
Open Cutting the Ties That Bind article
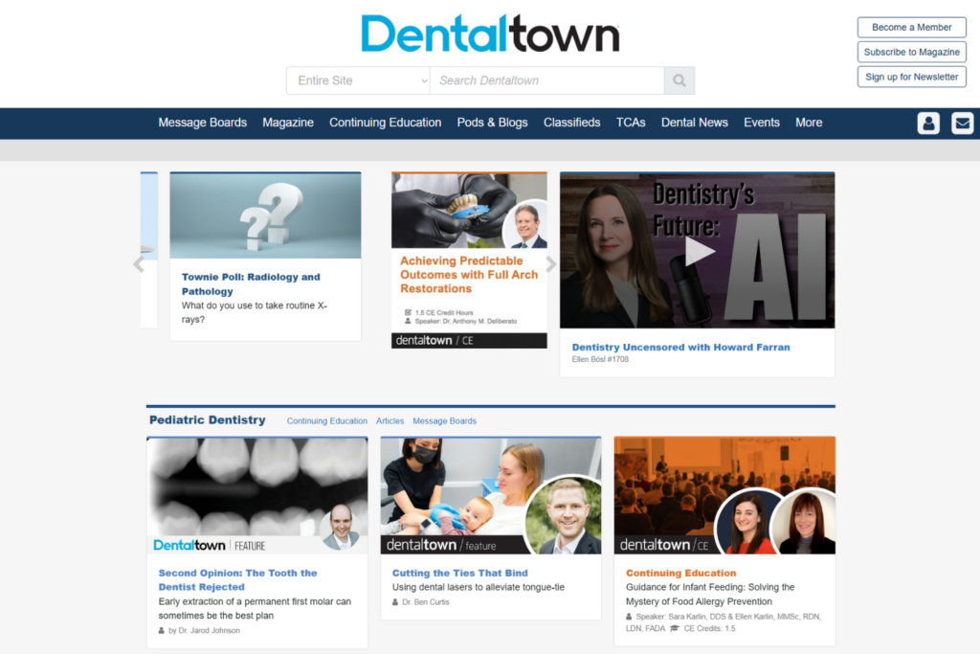pos(460,573)
